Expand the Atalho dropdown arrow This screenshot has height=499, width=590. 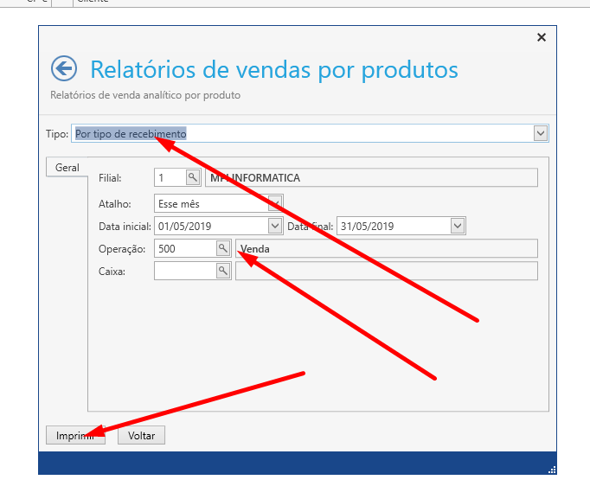[x=275, y=203]
